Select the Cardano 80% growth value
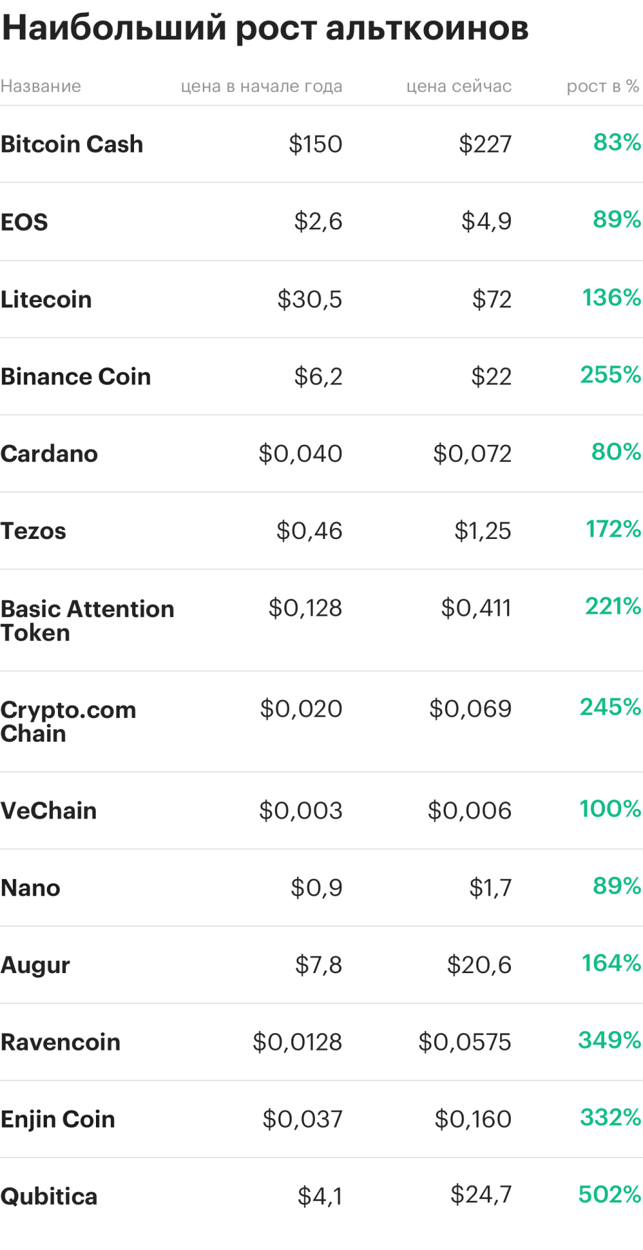 point(616,451)
